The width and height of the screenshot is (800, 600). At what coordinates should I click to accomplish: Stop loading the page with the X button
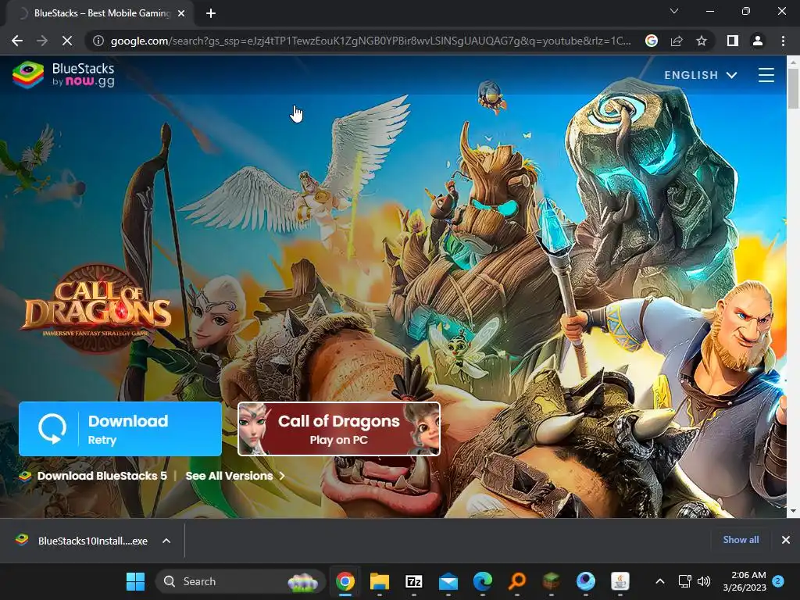67,41
